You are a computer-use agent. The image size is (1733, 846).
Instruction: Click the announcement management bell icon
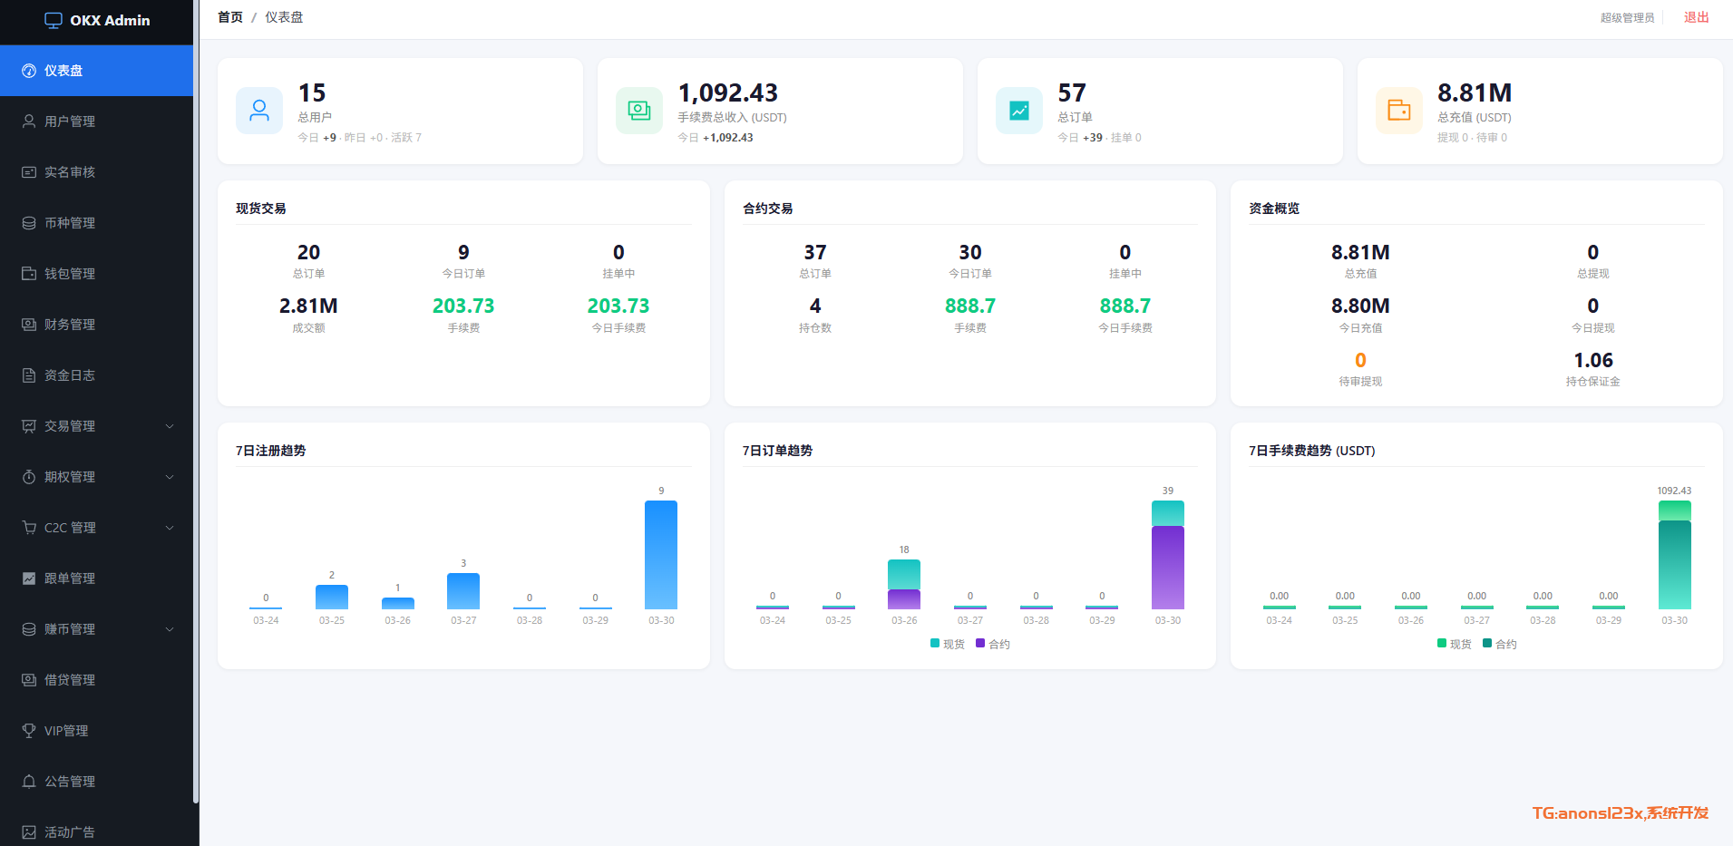tap(29, 782)
